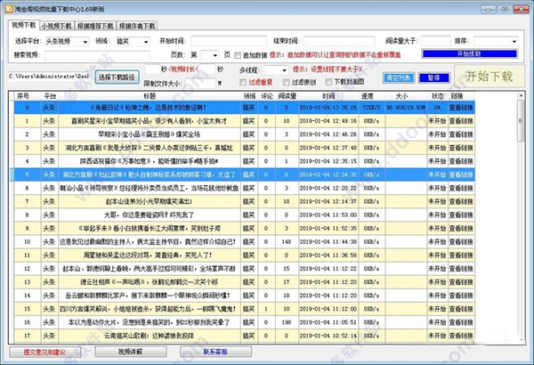Click the app icon in title bar

tap(9, 9)
